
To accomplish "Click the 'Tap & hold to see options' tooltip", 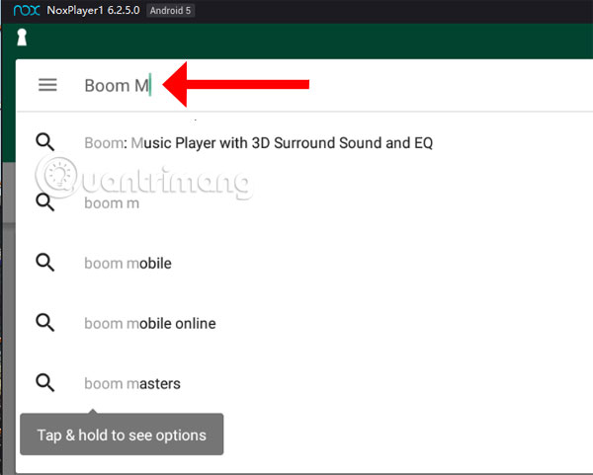I will pos(122,435).
